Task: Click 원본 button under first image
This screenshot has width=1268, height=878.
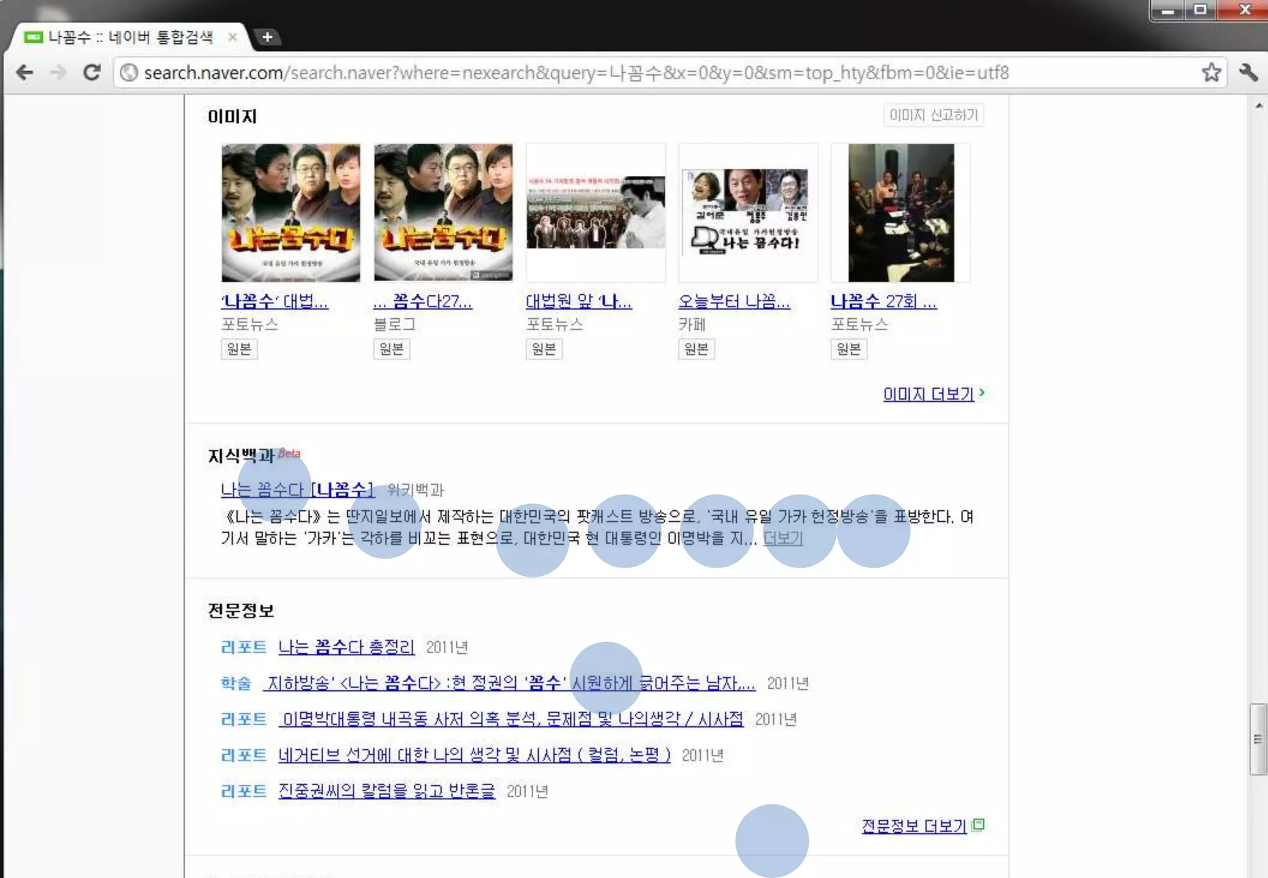Action: [239, 349]
